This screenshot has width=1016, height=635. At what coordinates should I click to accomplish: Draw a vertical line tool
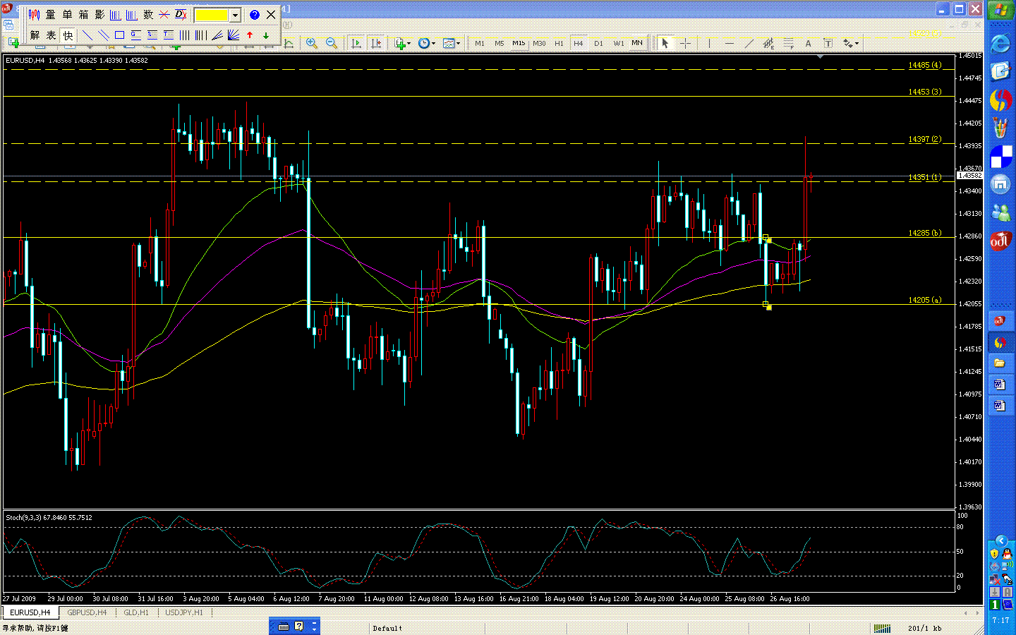tap(709, 43)
